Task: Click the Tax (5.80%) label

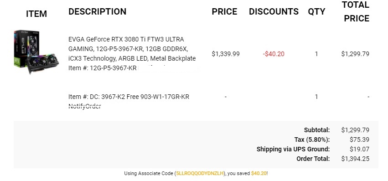Action: pos(312,140)
